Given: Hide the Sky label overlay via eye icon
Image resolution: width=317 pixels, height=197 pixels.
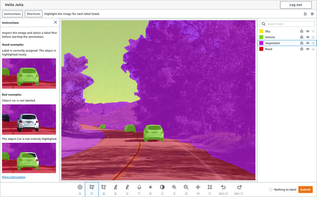Looking at the screenshot, I should (308, 31).
